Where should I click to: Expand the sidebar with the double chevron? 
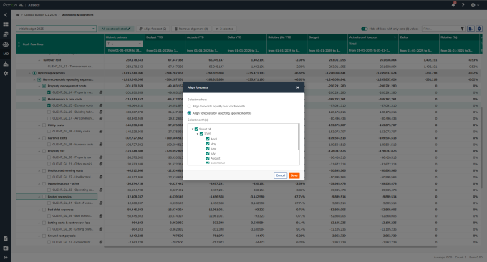6,258
